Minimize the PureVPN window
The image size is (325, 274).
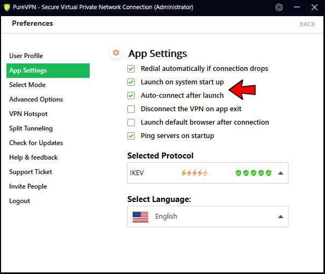point(297,7)
